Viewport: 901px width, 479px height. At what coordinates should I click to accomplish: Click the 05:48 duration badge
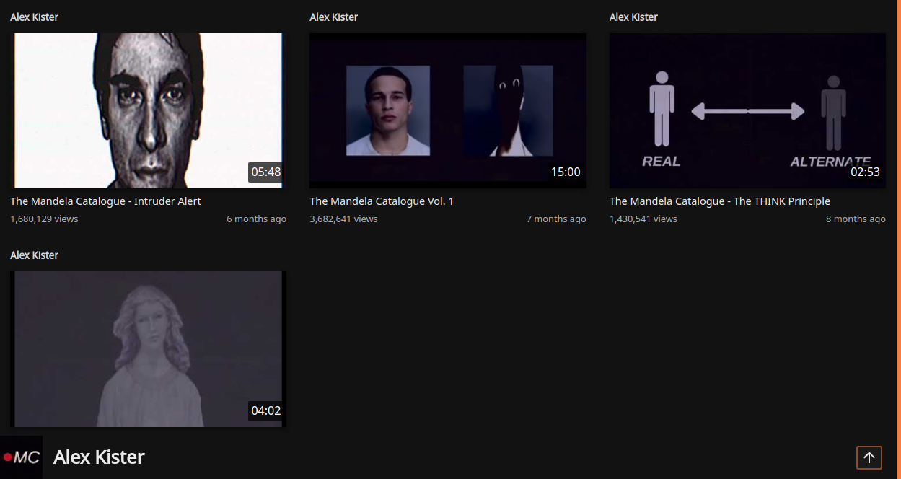point(265,172)
